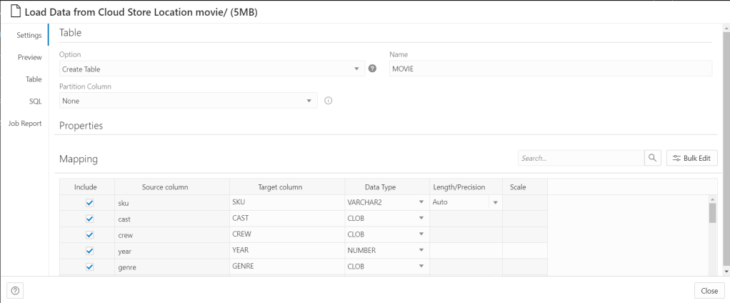Open the SQL tab
Screen dimensions: 730x303
coord(35,101)
